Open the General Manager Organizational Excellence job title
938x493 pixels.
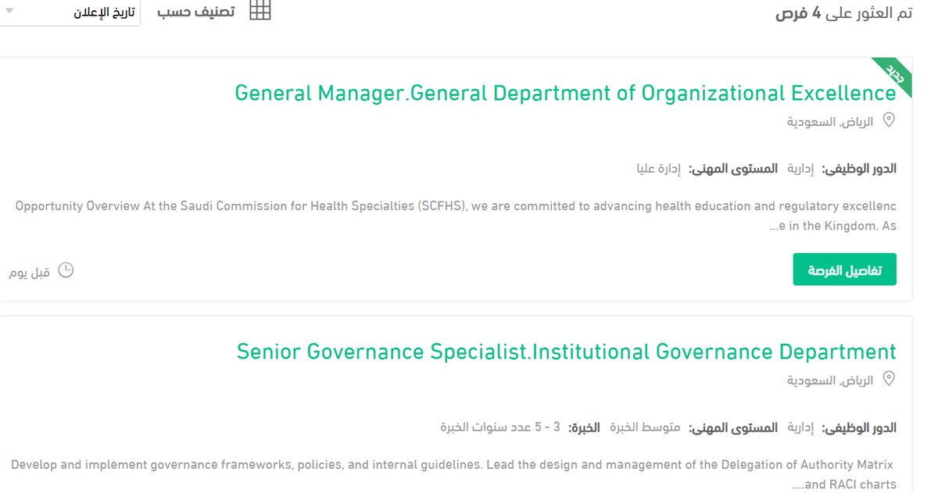(565, 93)
